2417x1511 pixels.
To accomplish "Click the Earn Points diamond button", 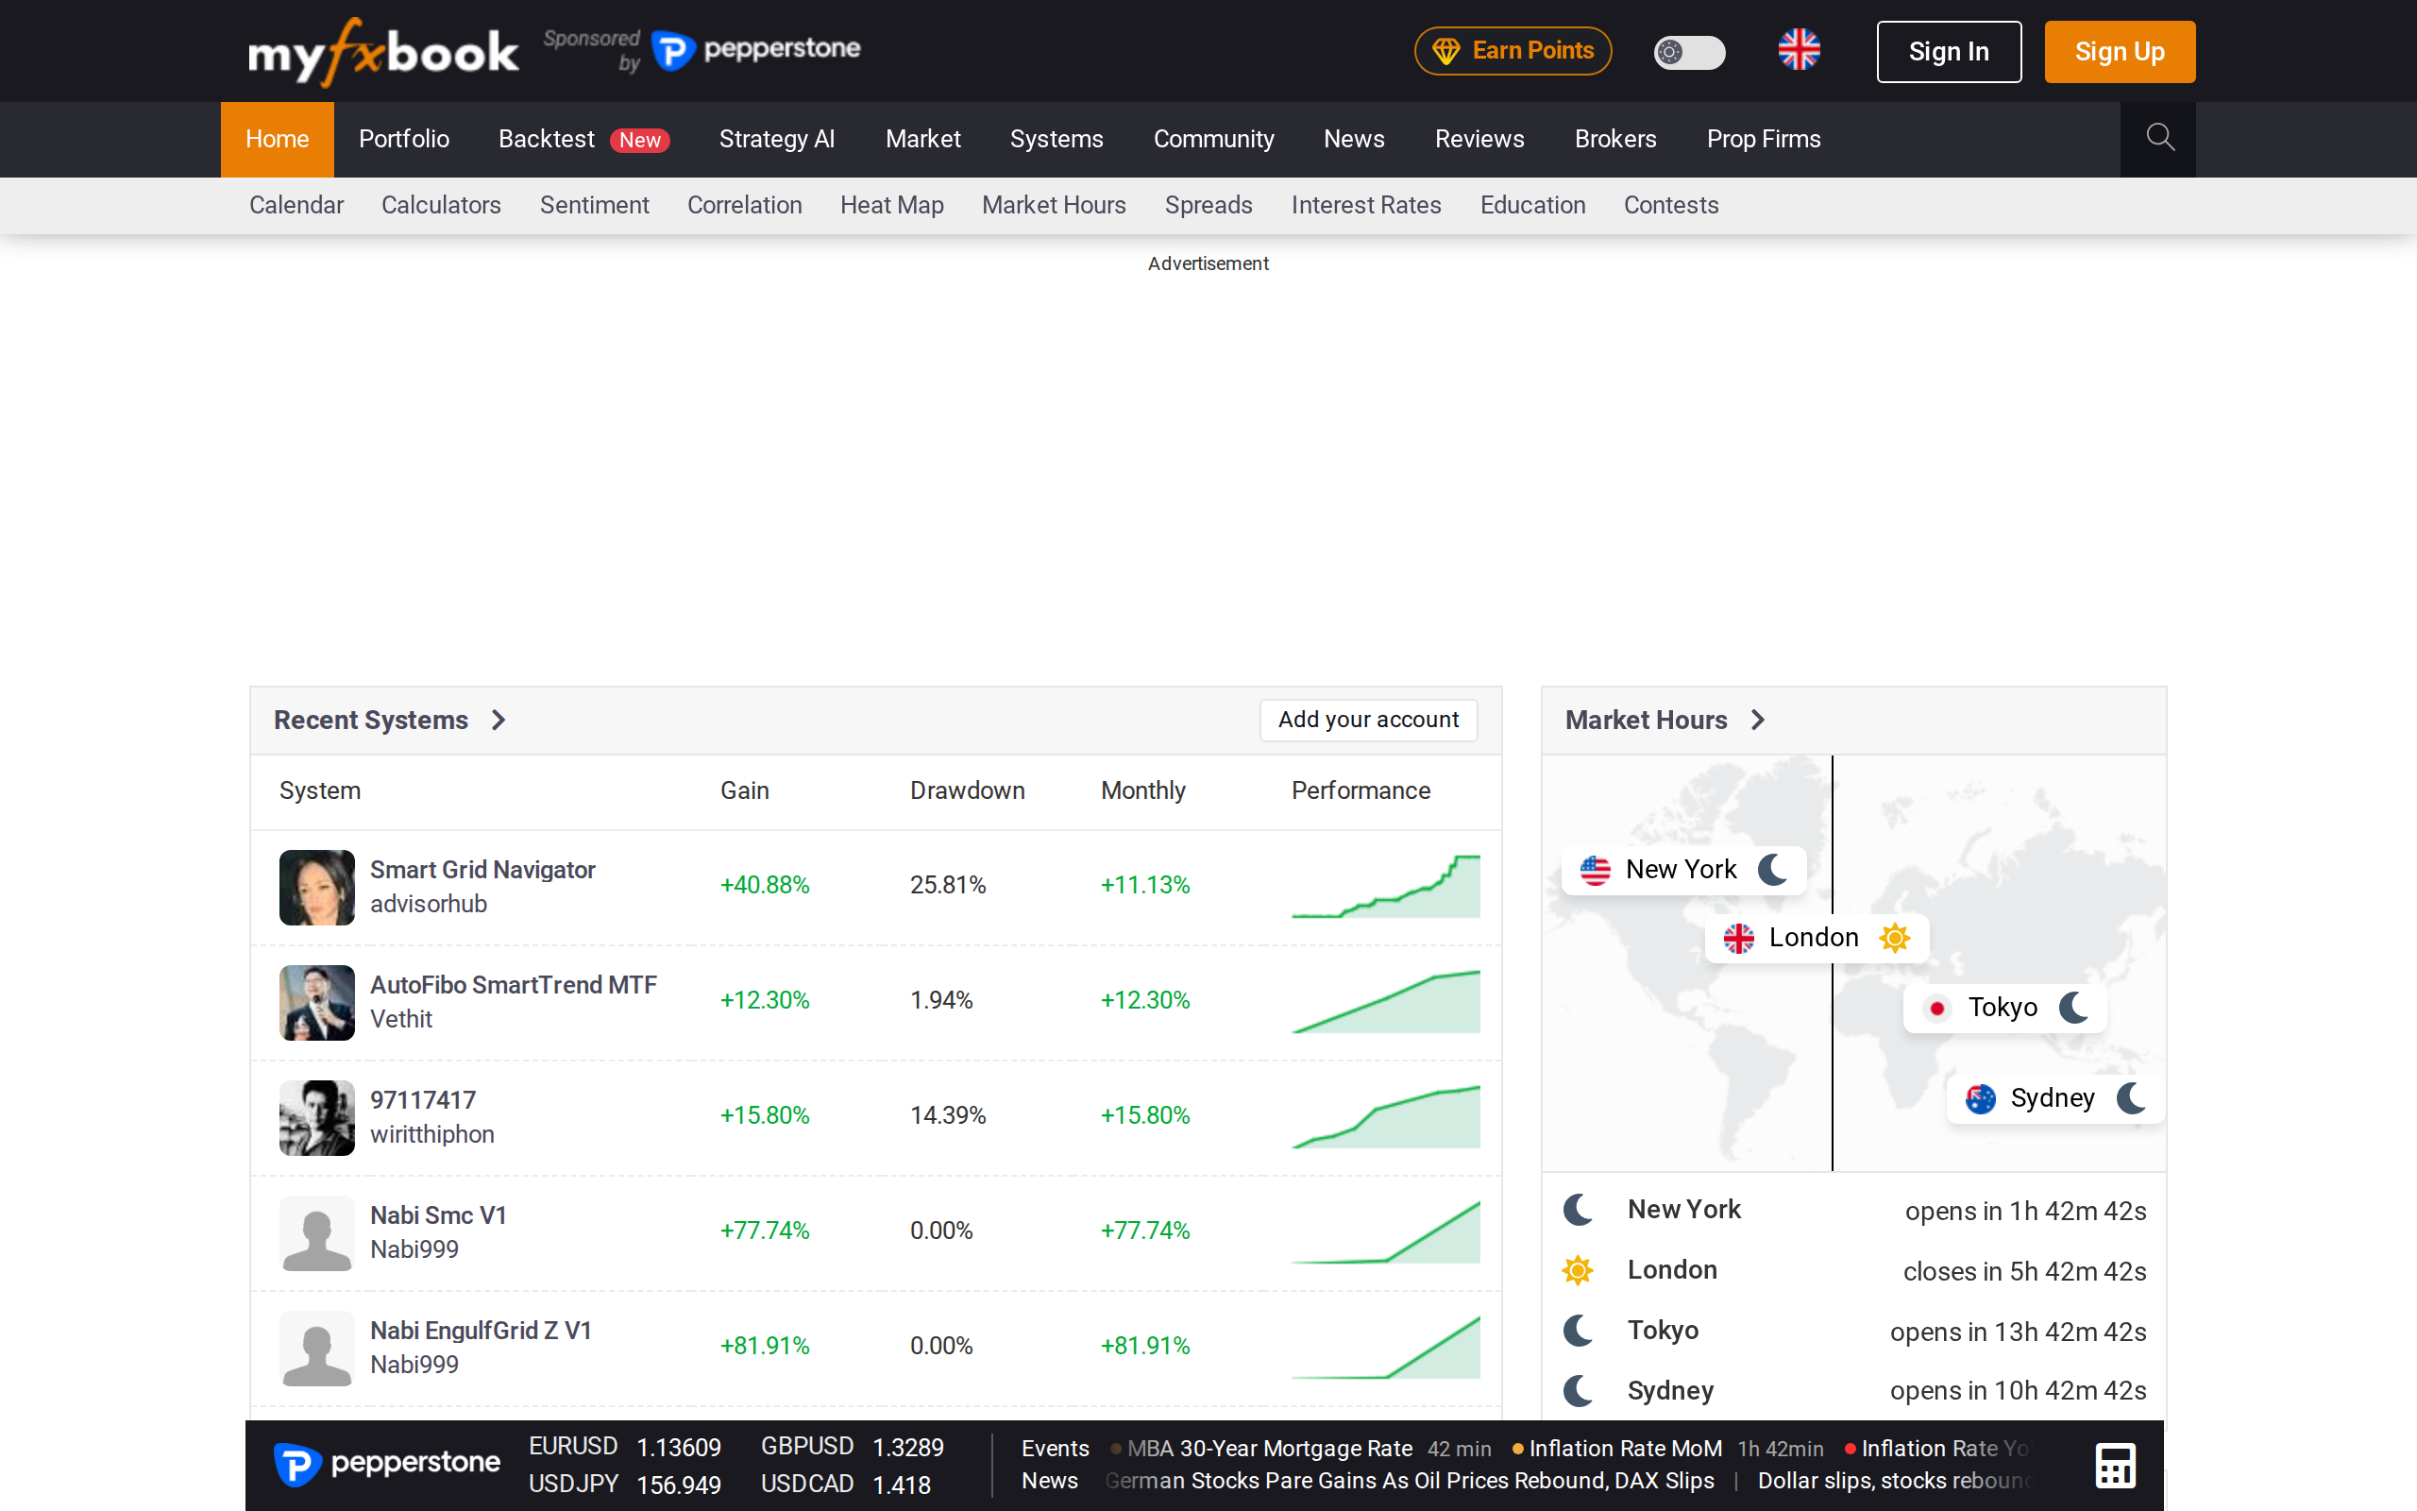I will 1513,51.
